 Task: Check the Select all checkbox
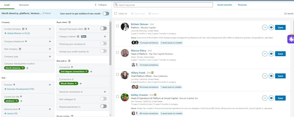tap(115, 13)
